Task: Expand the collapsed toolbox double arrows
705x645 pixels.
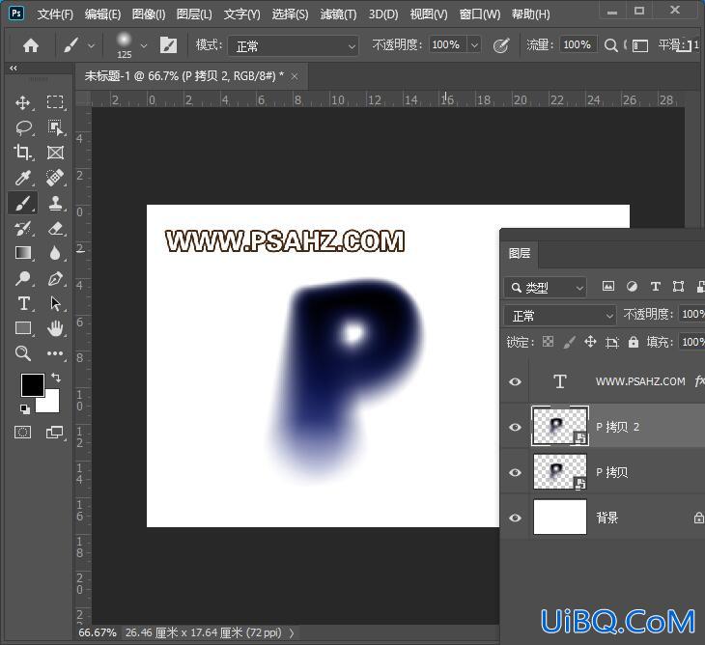Action: [x=14, y=69]
